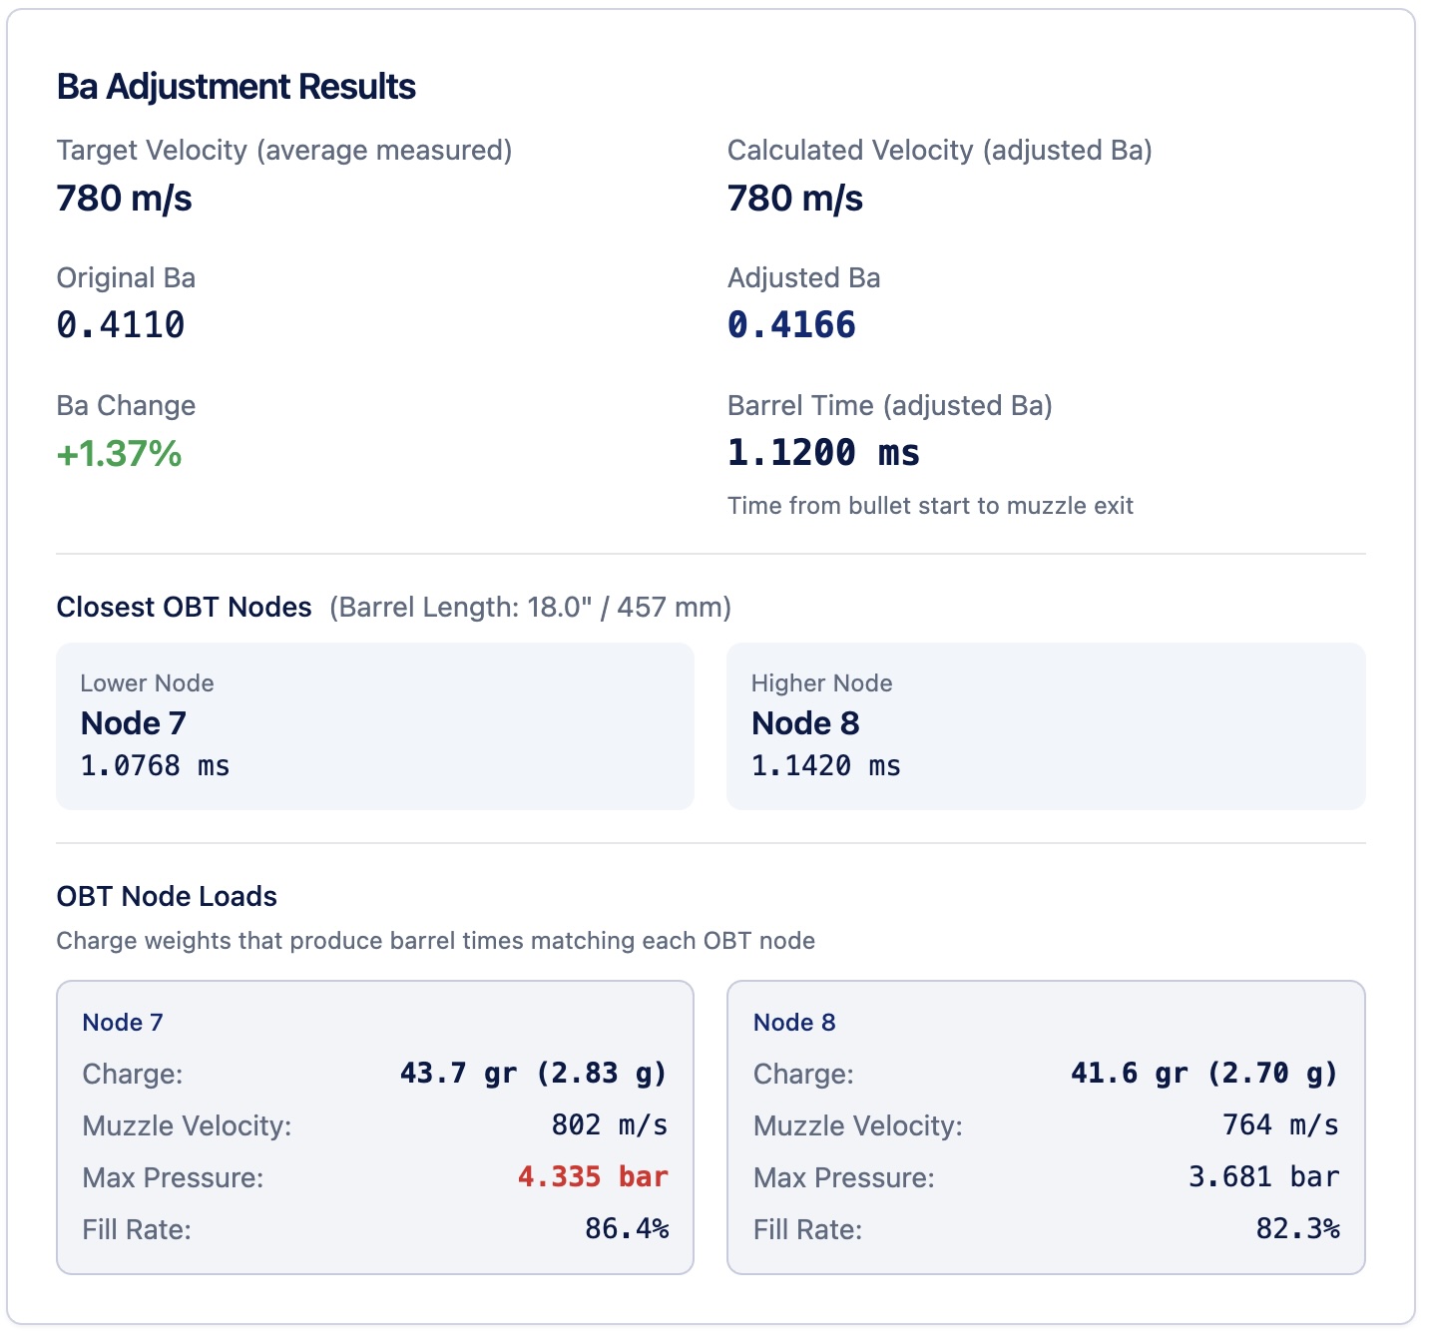Click the Adjusted Ba value 0.4166
1430x1333 pixels.
coord(791,325)
